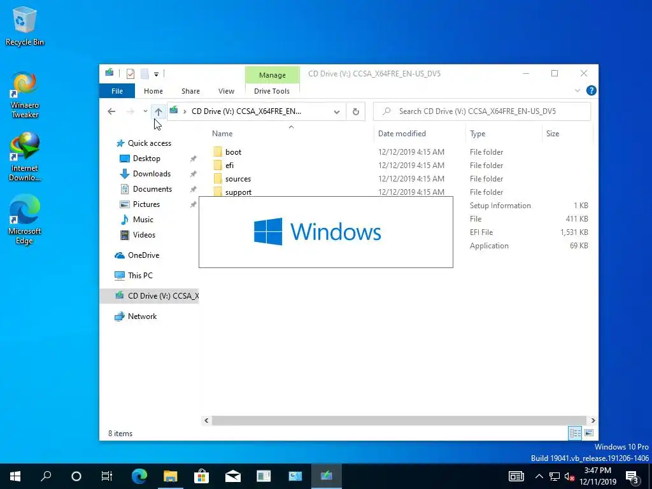The height and width of the screenshot is (489, 652).
Task: Open the Windows Start menu
Action: (15, 476)
